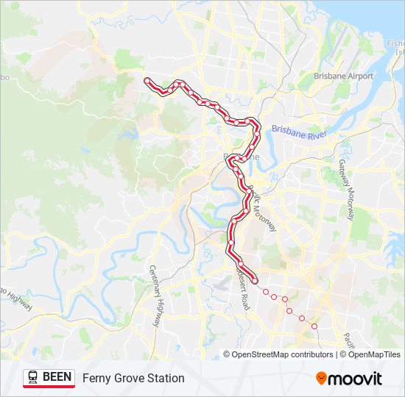The image size is (405, 397).
Task: Click the Ferny Grove Station title text
Action: [x=133, y=378]
